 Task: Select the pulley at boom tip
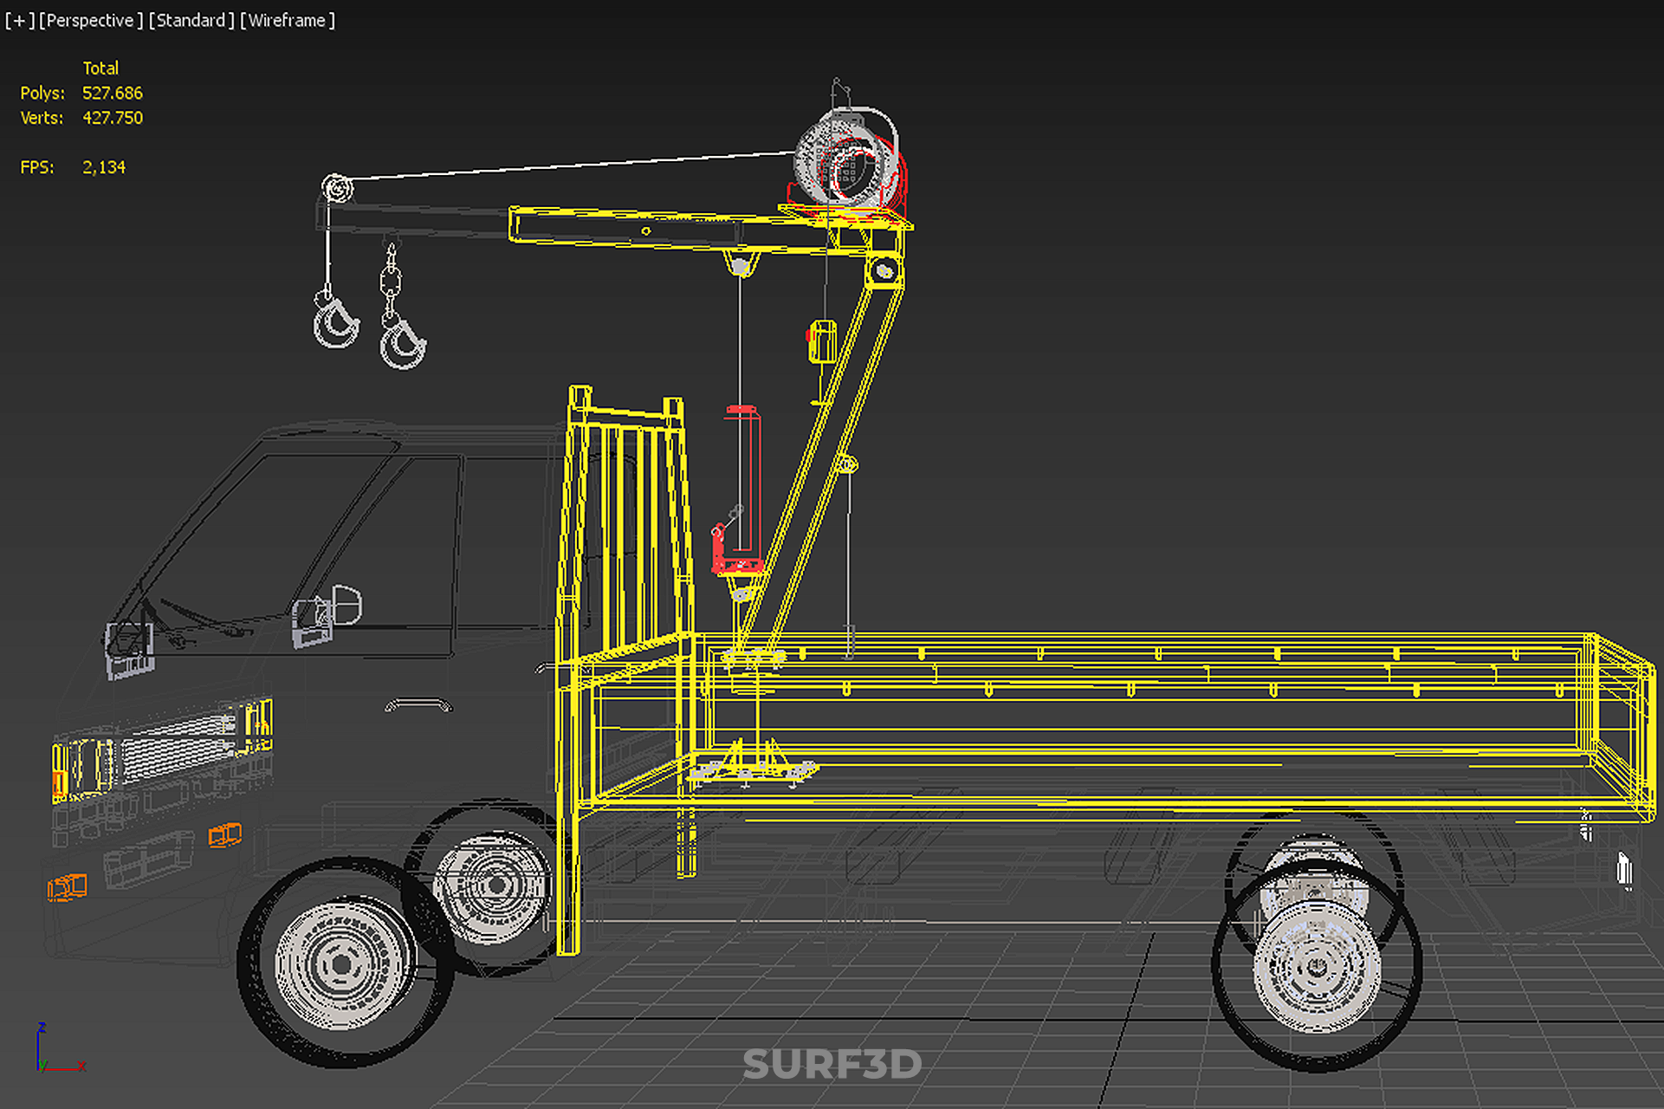tap(338, 187)
